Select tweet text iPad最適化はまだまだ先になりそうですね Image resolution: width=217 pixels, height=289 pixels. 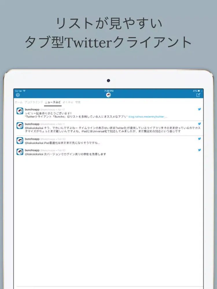coord(72,143)
